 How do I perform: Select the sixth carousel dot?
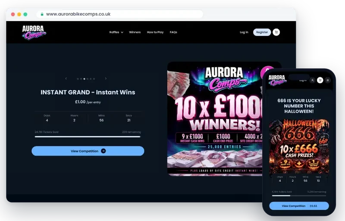pos(94,79)
